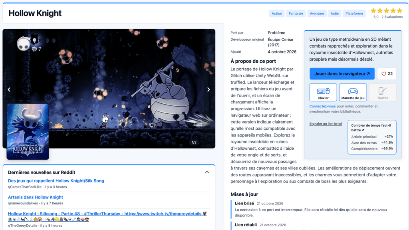
Task: Click the Mises à jour heading
Action: 244,194
